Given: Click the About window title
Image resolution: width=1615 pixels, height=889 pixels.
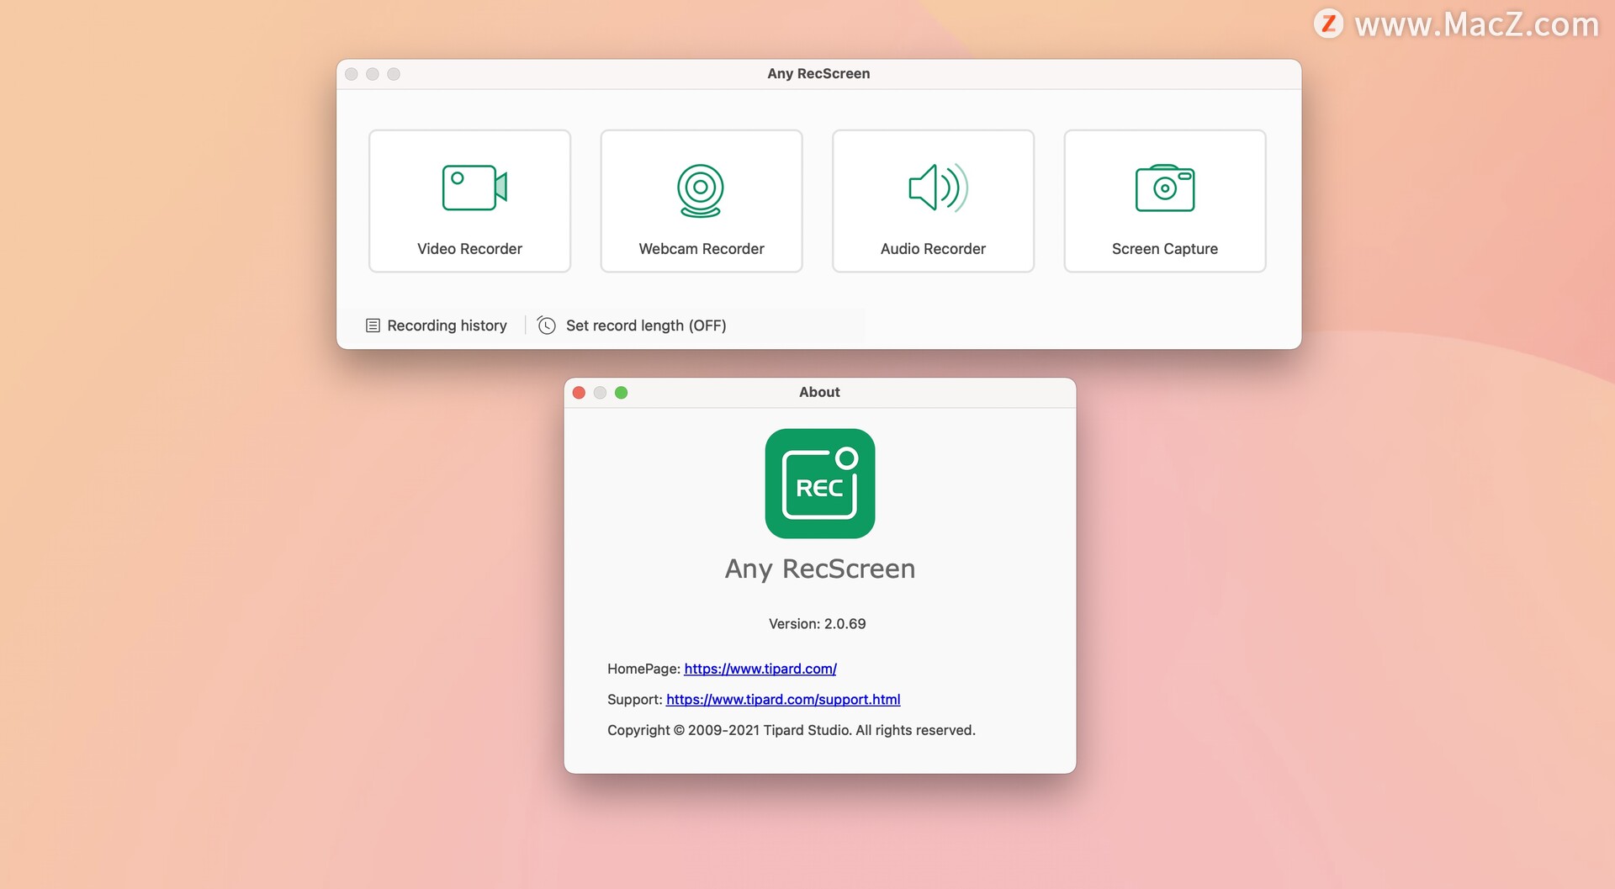Looking at the screenshot, I should [819, 392].
